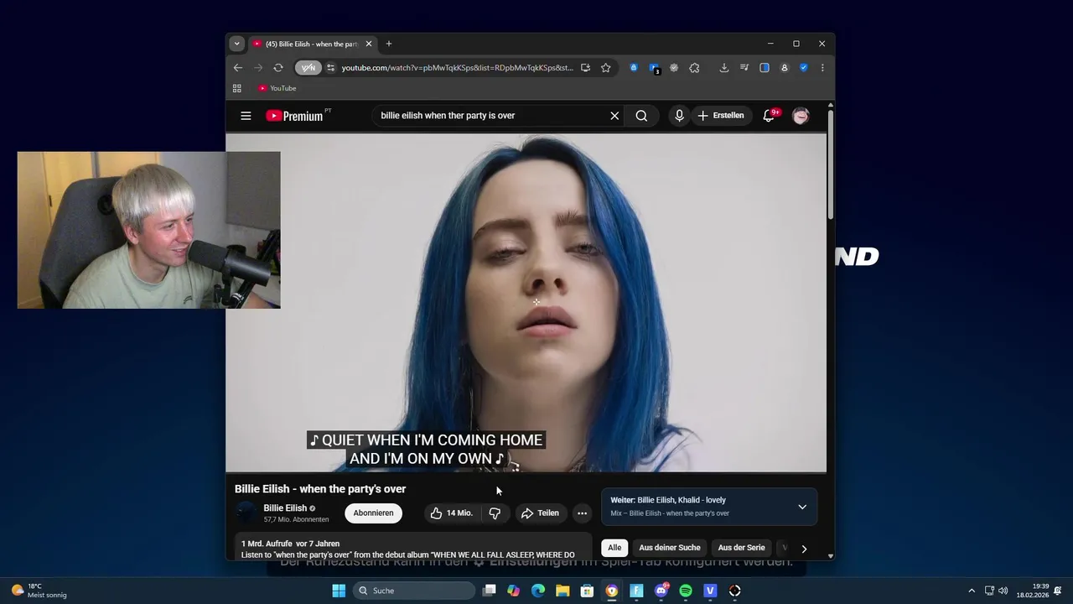Open media control icon in toolbar
1073x604 pixels.
point(744,68)
